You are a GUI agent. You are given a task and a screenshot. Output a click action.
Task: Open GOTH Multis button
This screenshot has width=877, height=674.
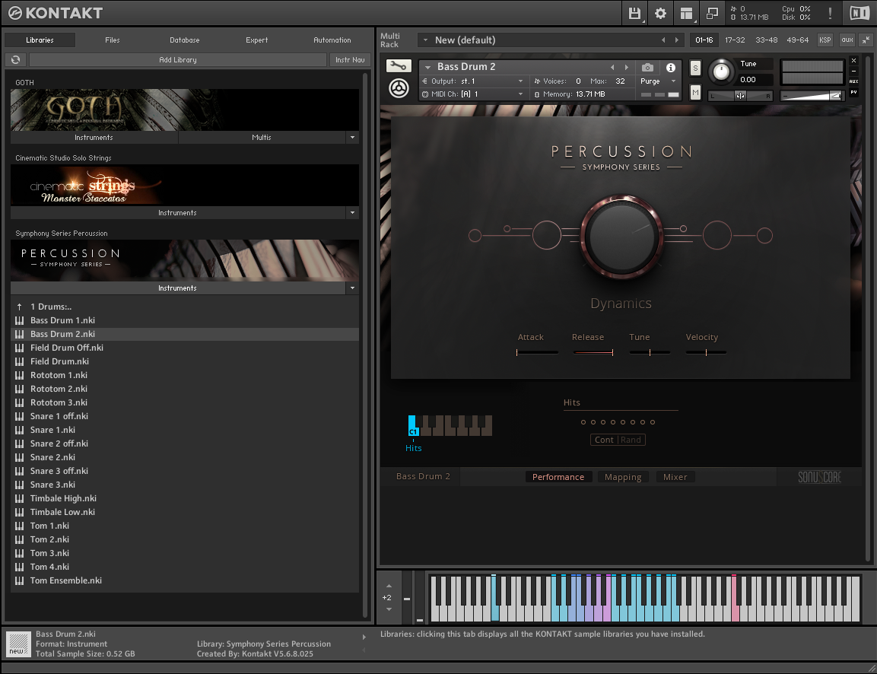click(x=262, y=138)
